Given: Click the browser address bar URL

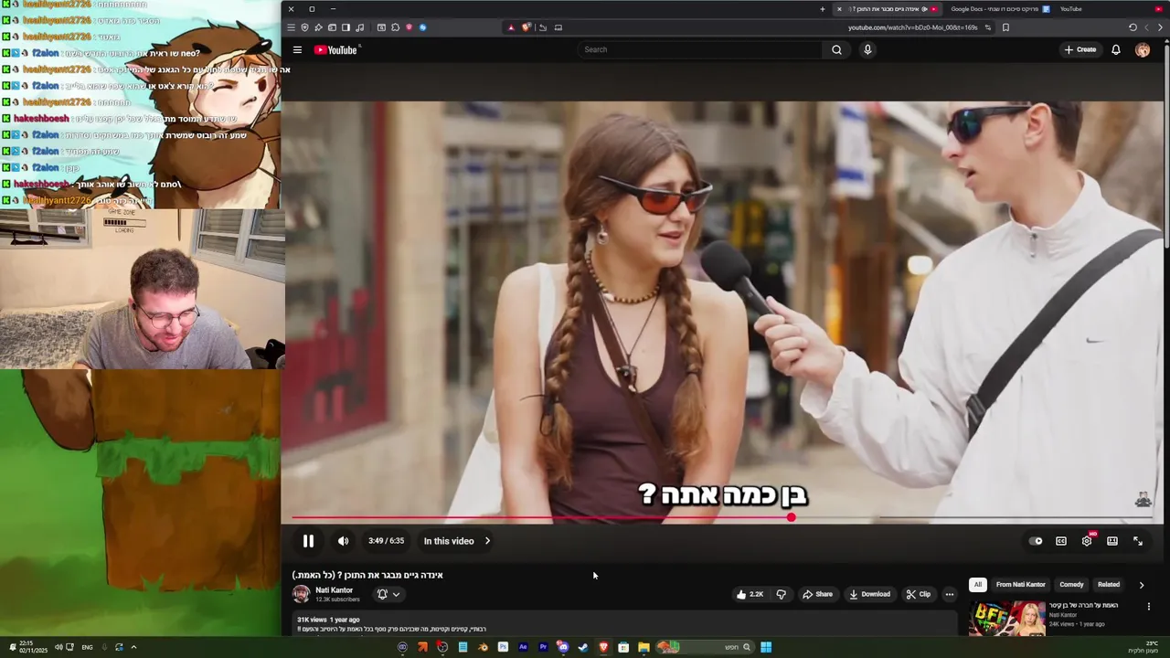Looking at the screenshot, I should (912, 27).
